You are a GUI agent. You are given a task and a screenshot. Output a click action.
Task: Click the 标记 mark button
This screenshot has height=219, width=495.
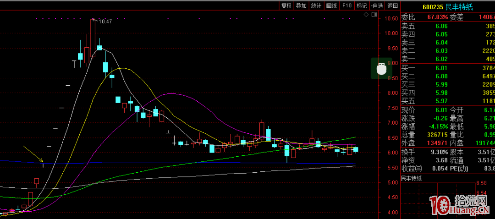tap(362, 5)
